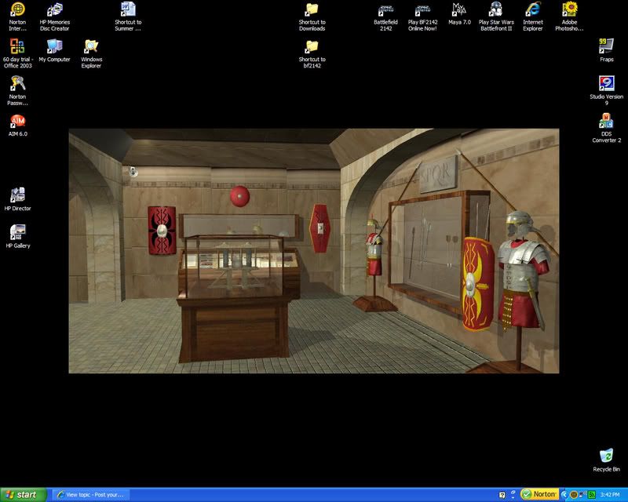Open the Norton Internet desktop icon
The image size is (628, 502).
17,16
